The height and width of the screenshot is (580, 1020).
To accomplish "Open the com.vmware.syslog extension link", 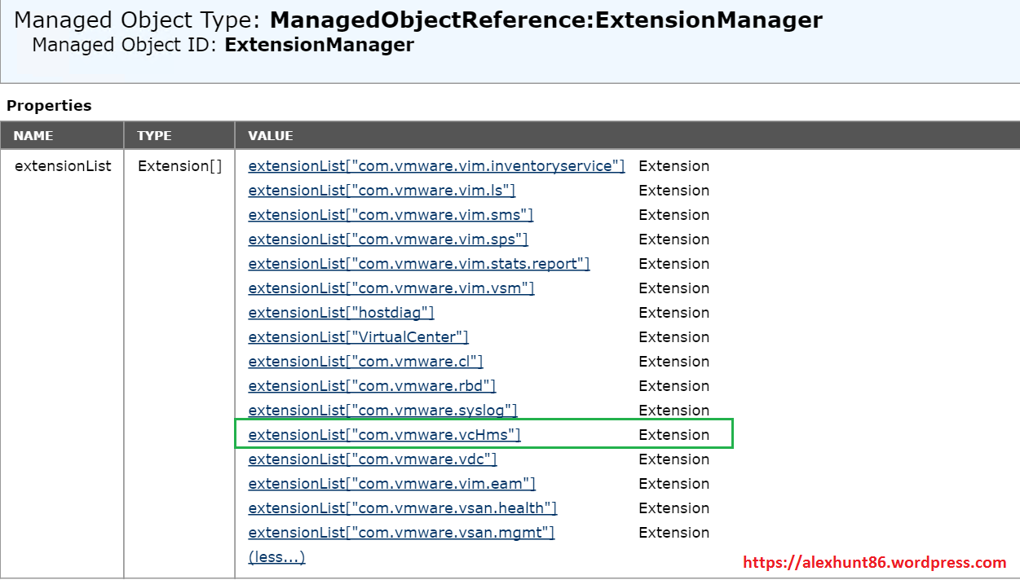I will (x=382, y=411).
